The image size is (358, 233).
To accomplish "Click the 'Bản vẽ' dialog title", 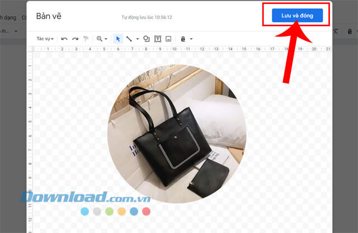I will [49, 16].
